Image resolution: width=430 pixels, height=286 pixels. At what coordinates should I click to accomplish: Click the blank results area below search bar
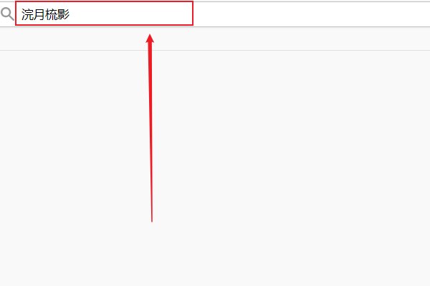click(215, 168)
